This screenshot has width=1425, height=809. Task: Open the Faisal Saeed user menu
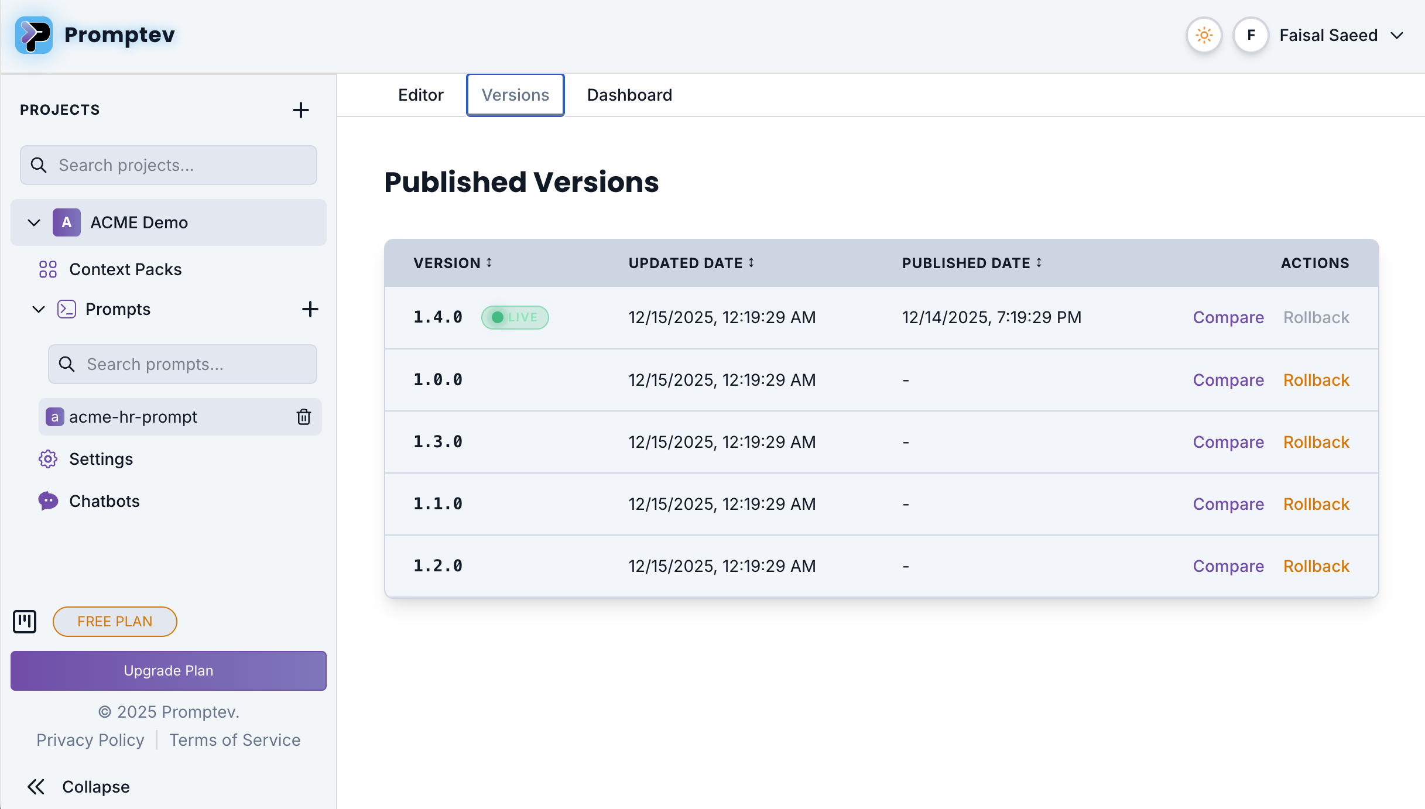(x=1328, y=36)
